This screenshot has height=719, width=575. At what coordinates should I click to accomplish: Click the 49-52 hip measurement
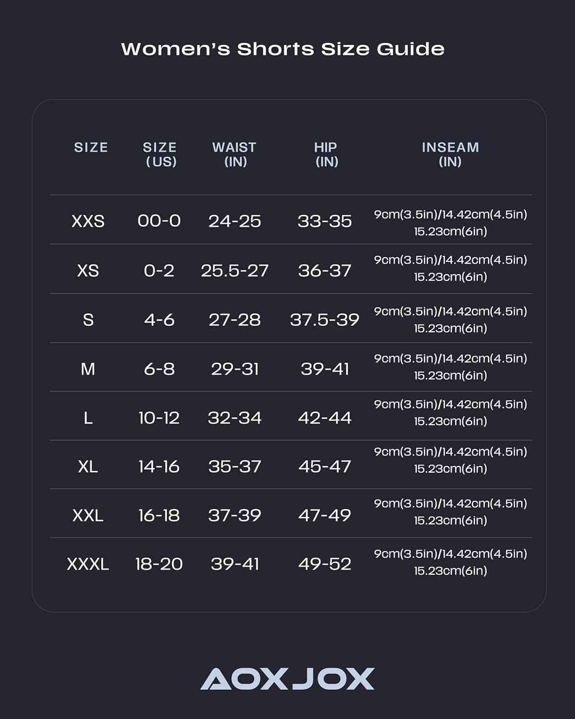click(x=324, y=564)
